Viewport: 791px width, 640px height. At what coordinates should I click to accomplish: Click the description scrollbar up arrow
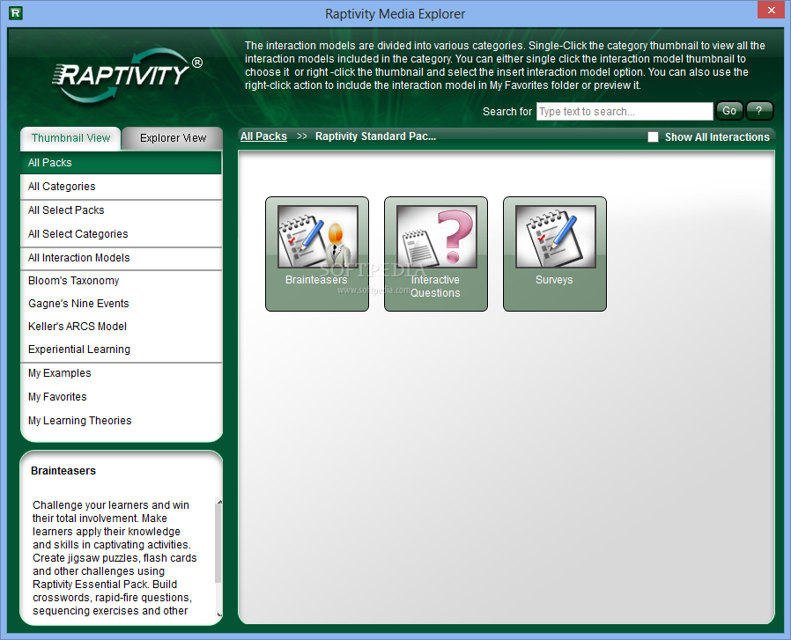tap(219, 502)
